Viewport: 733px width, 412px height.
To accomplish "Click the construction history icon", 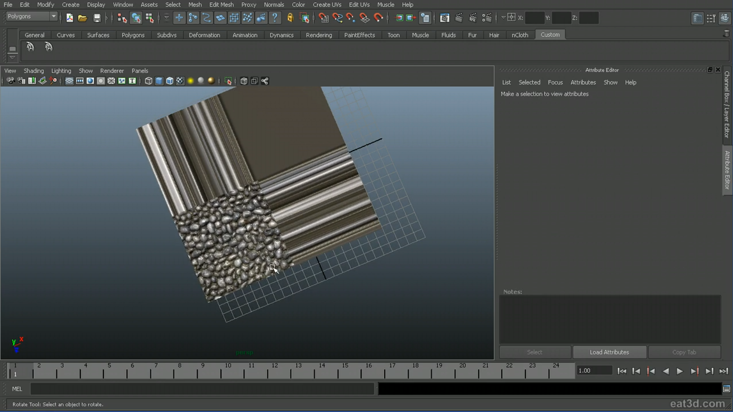I will coord(425,18).
